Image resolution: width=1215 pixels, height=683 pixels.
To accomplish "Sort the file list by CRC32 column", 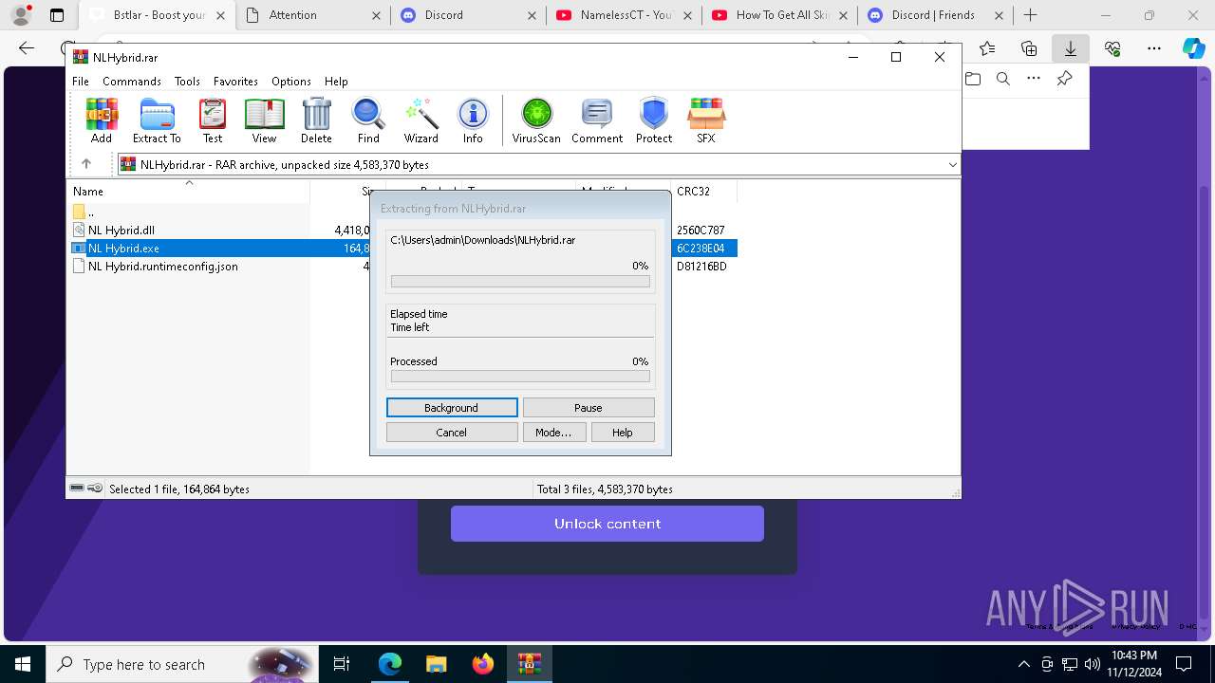I will click(703, 192).
